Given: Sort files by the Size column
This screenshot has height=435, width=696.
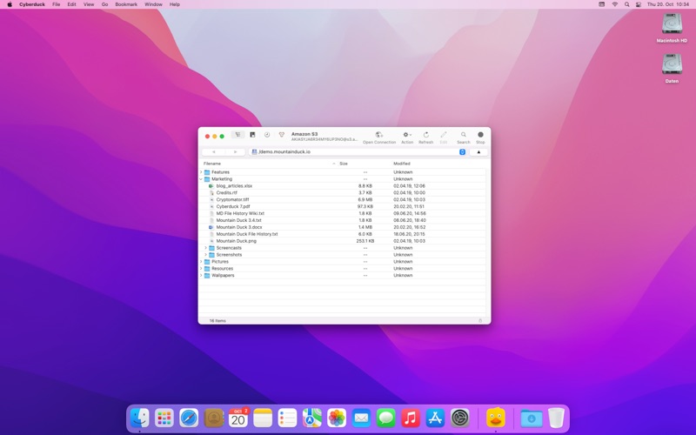Looking at the screenshot, I should [x=344, y=164].
